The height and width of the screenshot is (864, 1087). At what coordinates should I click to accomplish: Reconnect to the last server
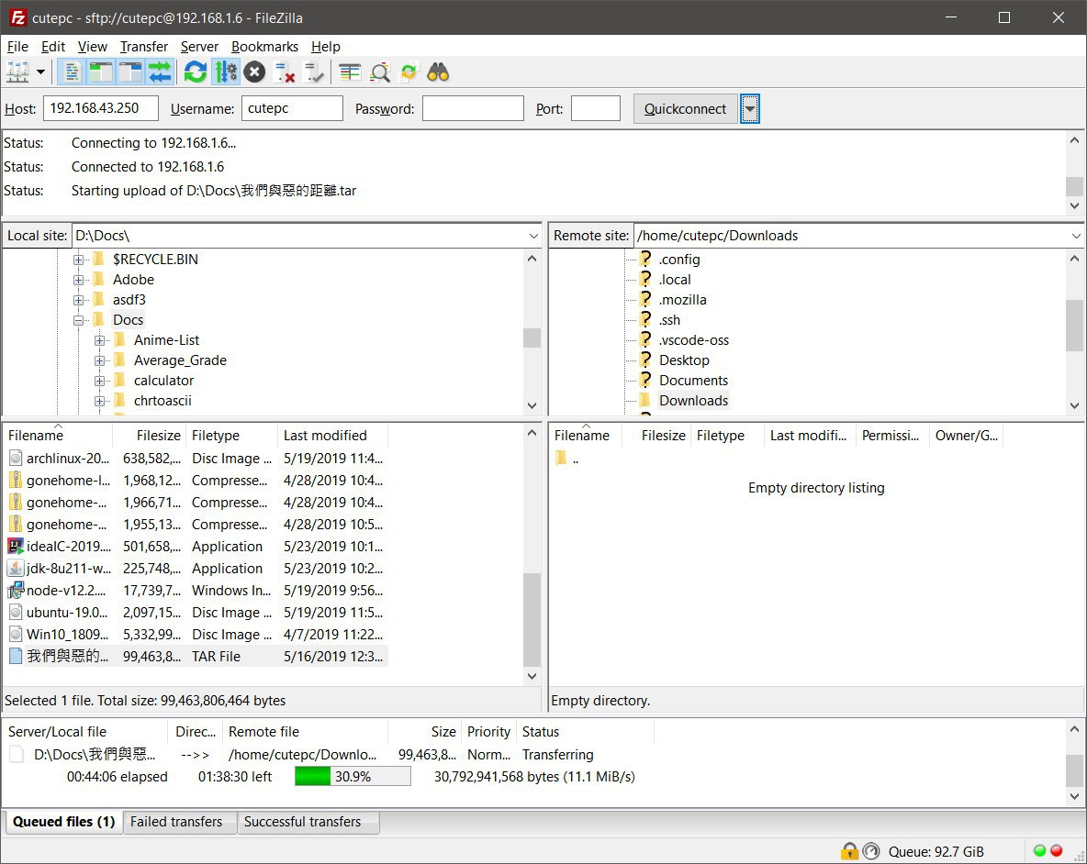click(x=314, y=72)
